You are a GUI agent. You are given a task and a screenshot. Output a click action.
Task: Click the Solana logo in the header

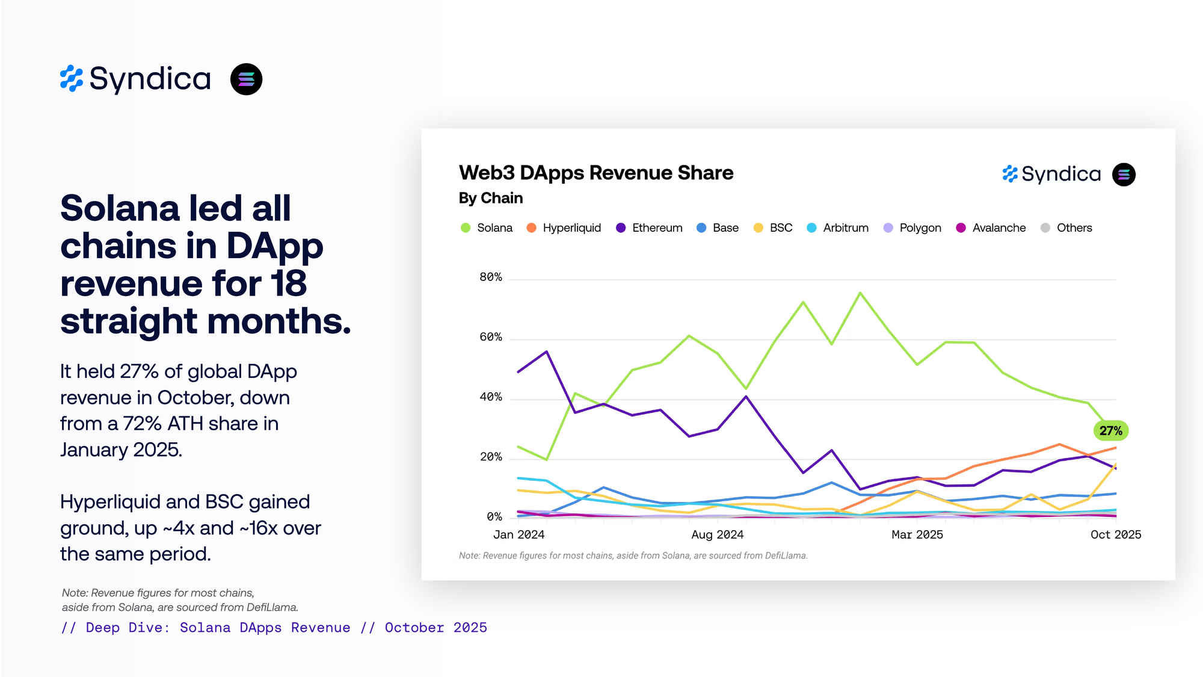click(x=246, y=79)
